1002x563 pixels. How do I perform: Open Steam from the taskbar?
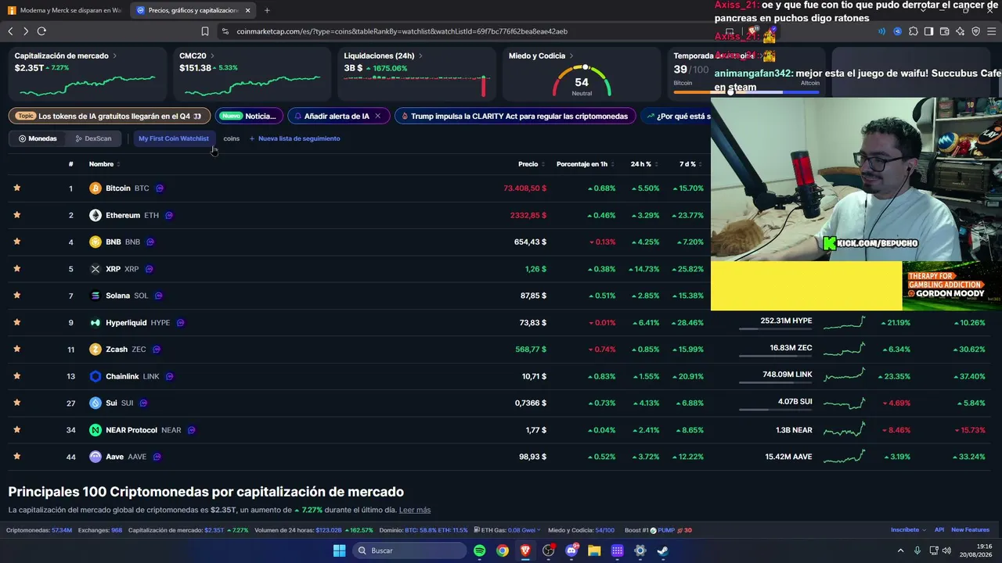coord(662,550)
